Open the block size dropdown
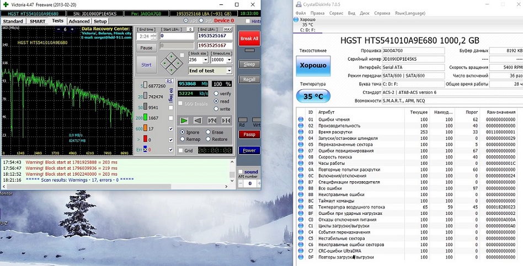 pyautogui.click(x=205, y=60)
